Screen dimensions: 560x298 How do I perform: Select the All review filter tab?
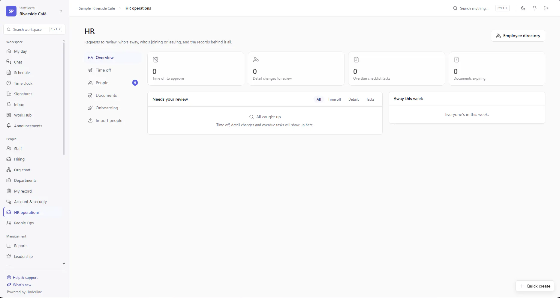tap(319, 99)
